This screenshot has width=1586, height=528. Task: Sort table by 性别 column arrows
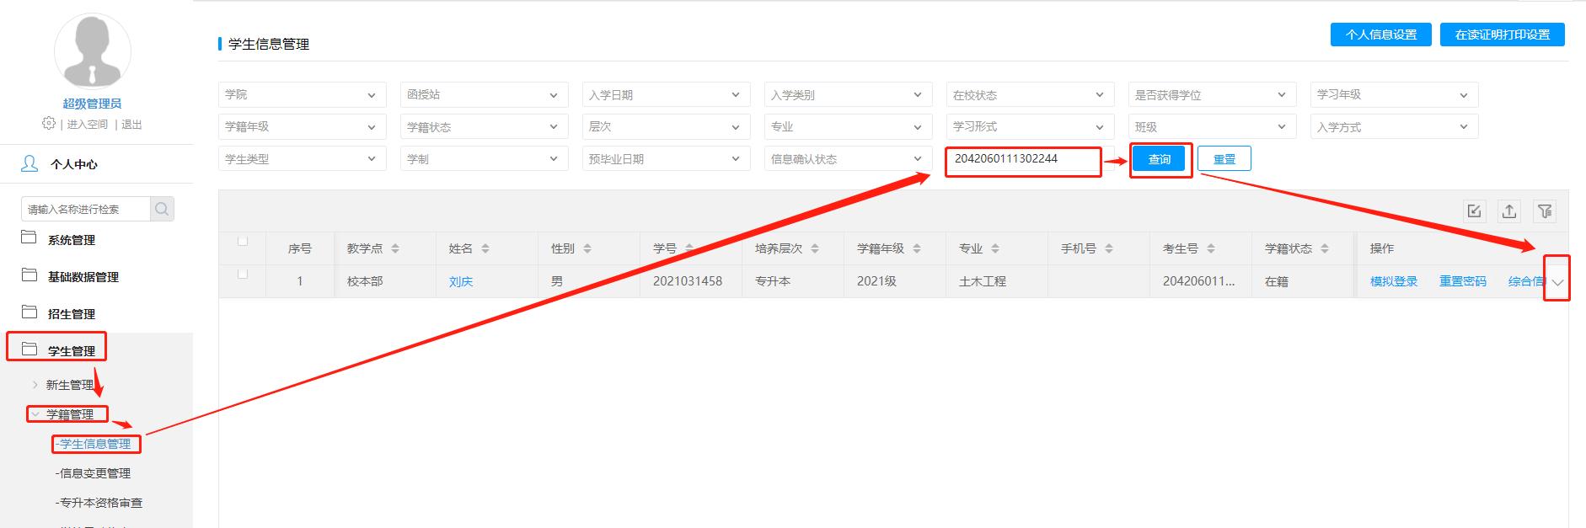[587, 248]
